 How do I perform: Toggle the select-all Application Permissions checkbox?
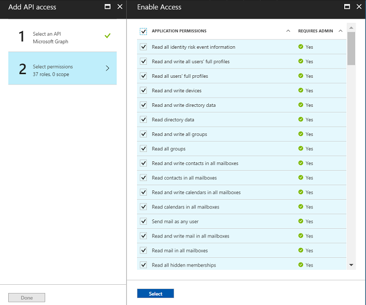143,31
